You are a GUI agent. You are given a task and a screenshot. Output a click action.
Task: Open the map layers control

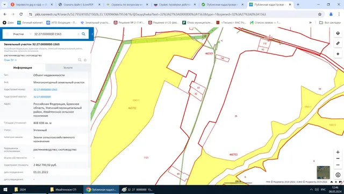click(338, 33)
